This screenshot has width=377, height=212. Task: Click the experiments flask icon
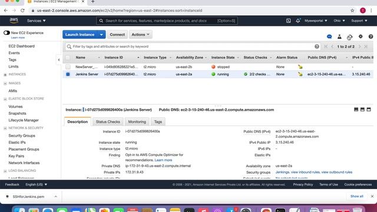coord(339,37)
